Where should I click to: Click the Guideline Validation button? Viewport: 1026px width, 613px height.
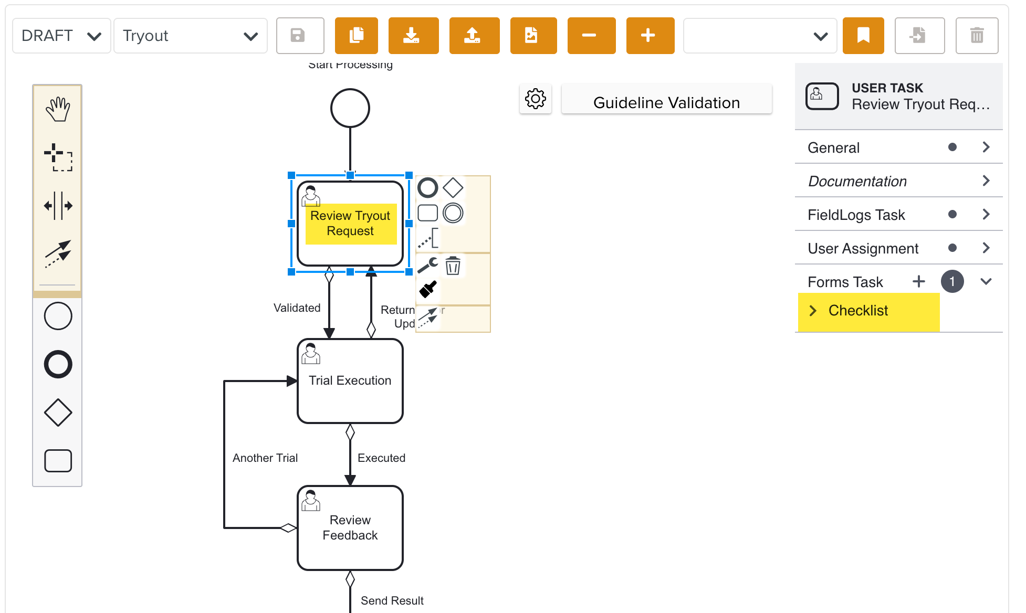pos(666,102)
